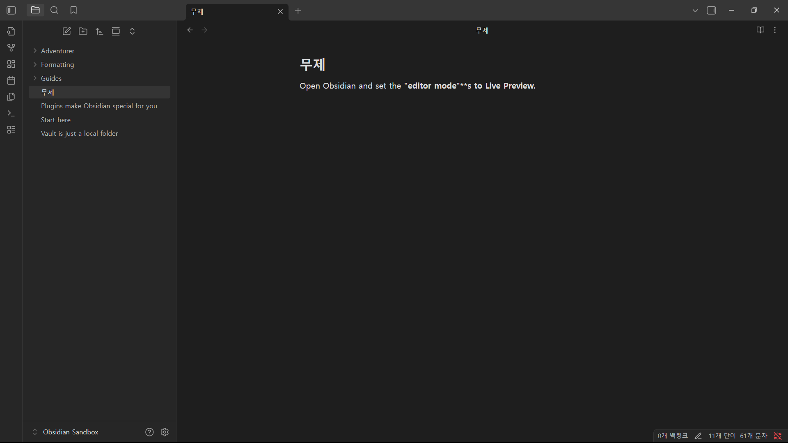Open the Start here note
The image size is (788, 443).
pyautogui.click(x=56, y=120)
